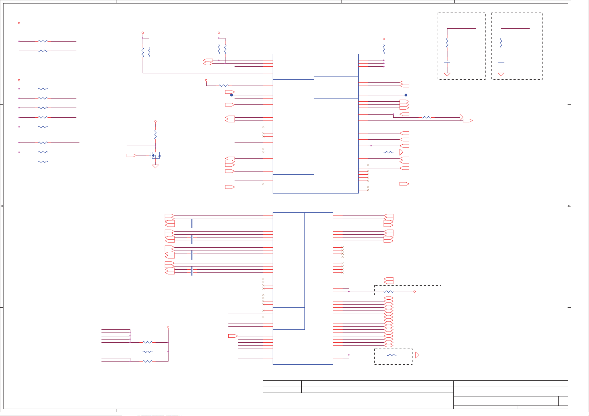
Task: Select the topmost resistor in the top-left pair
Action: (x=43, y=41)
